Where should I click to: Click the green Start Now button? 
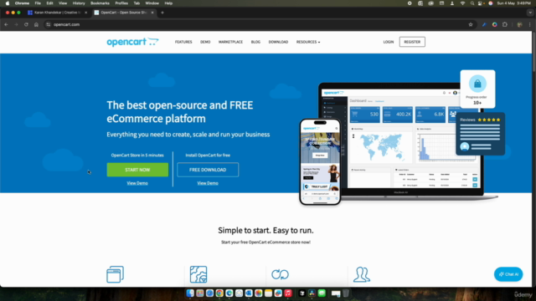pyautogui.click(x=137, y=170)
